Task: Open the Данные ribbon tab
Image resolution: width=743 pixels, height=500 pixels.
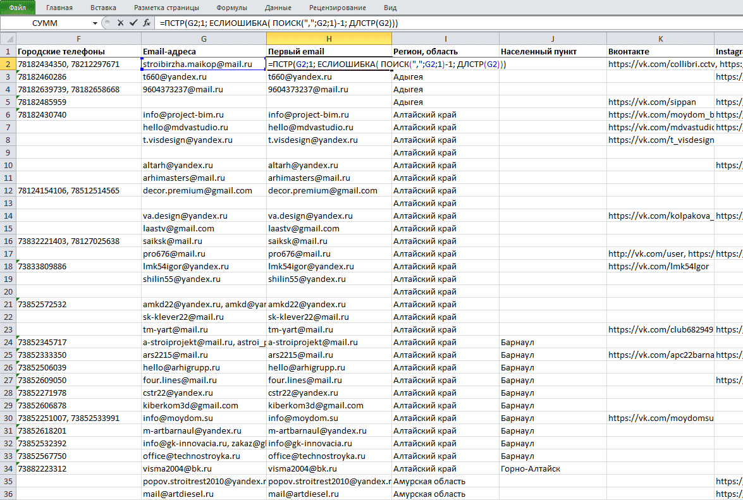Action: 278,8
